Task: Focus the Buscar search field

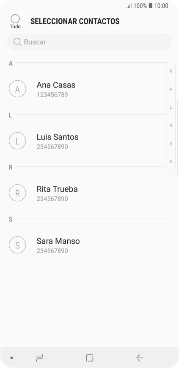Action: 90,42
